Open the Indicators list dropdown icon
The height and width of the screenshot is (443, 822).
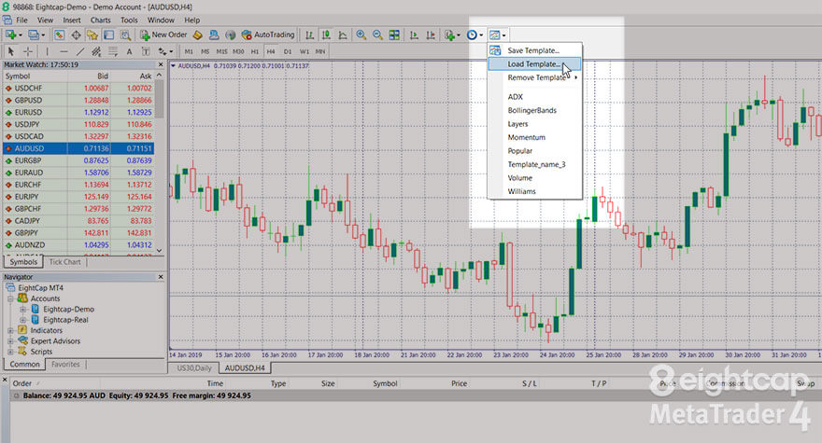452,35
